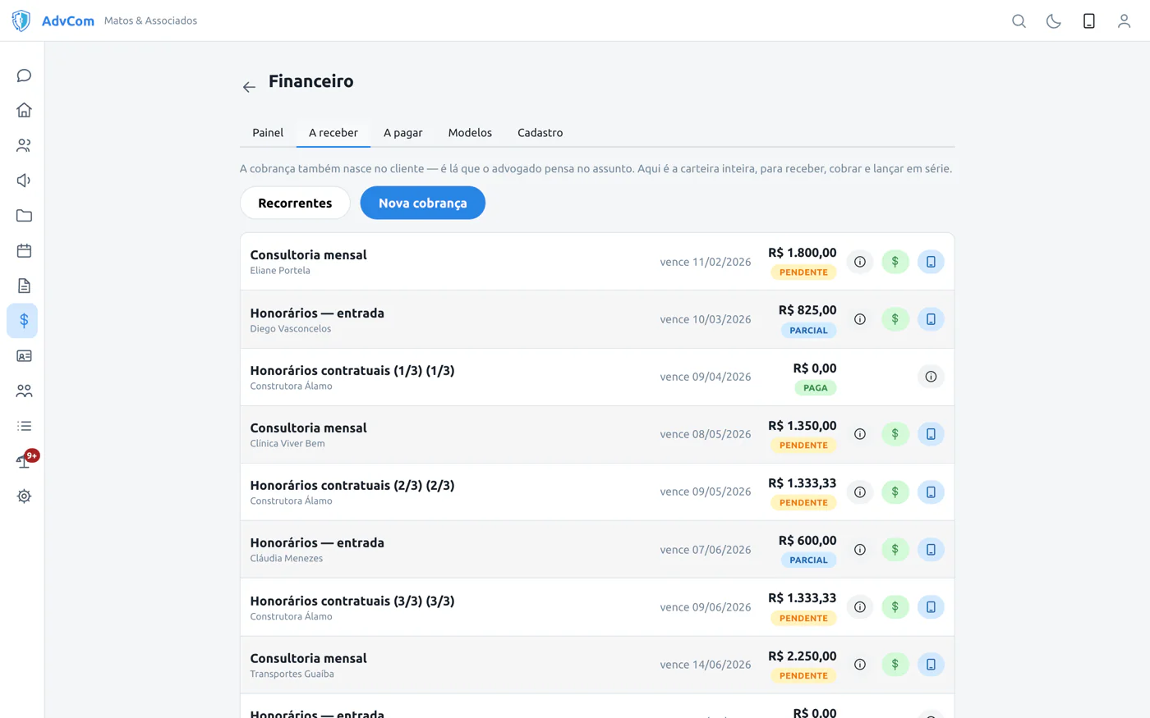1150x718 pixels.
Task: Open the two-person clients icon in the sidebar
Action: 24,145
